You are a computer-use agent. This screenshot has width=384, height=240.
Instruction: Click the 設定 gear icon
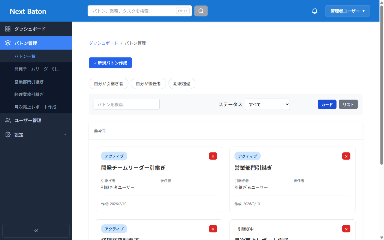[x=8, y=135]
